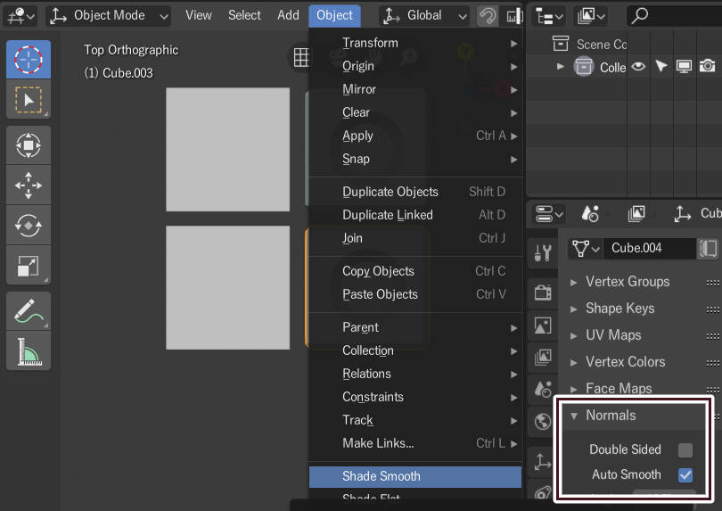Toggle fake user shield for Cube.004
This screenshot has width=722, height=511.
click(x=708, y=249)
